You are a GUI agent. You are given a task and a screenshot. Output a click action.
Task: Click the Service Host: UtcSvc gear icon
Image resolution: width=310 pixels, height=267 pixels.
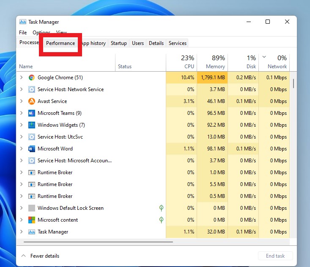32,137
